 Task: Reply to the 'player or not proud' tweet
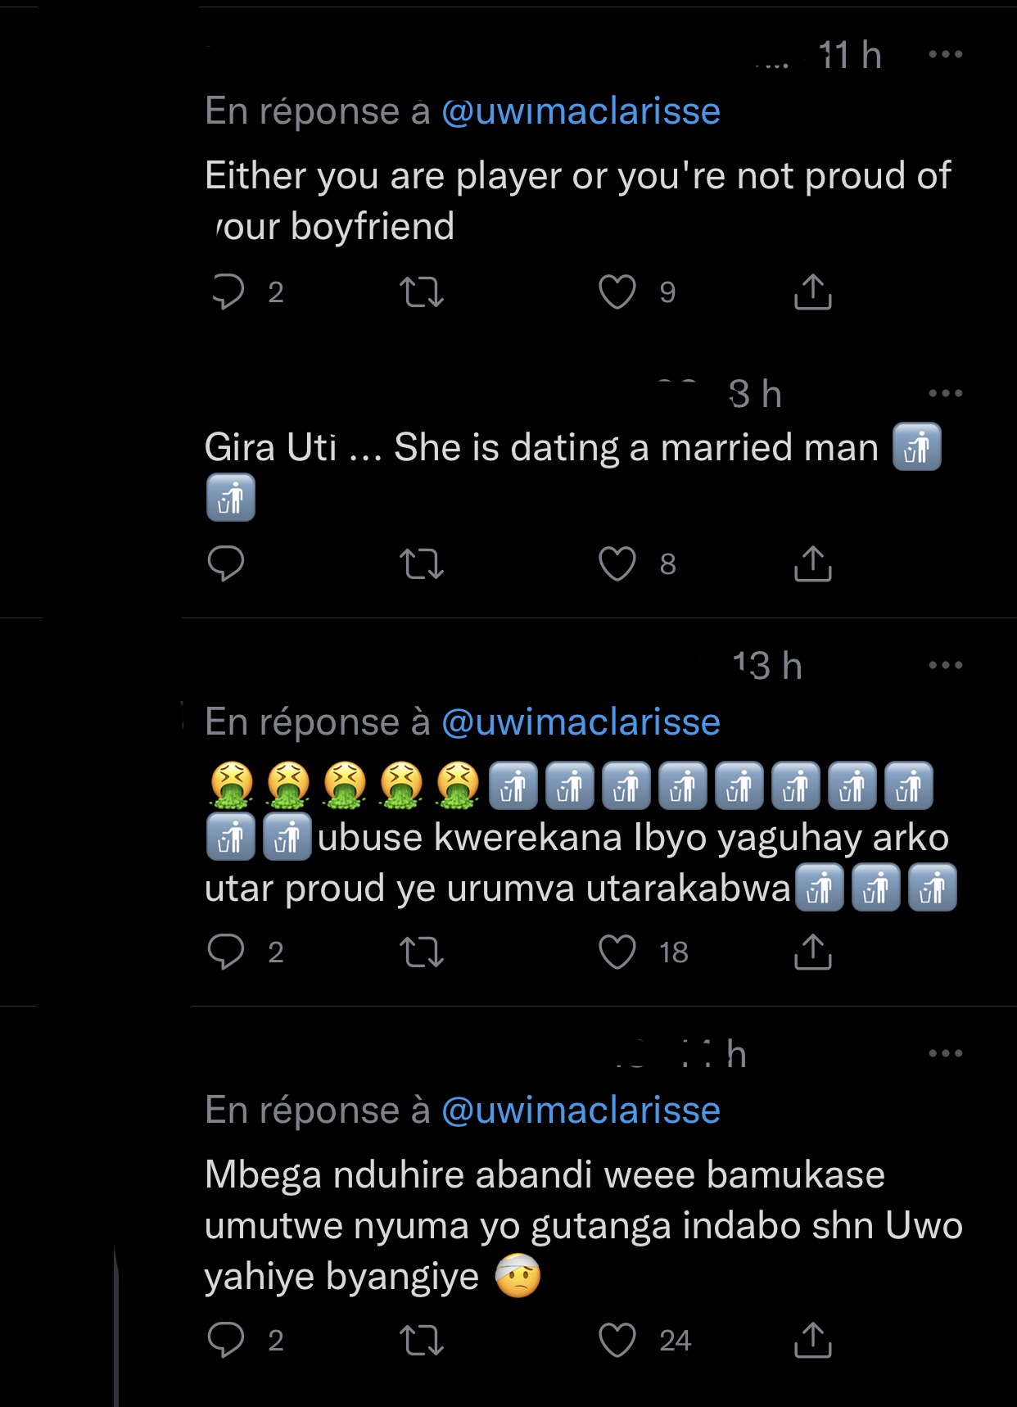(228, 292)
